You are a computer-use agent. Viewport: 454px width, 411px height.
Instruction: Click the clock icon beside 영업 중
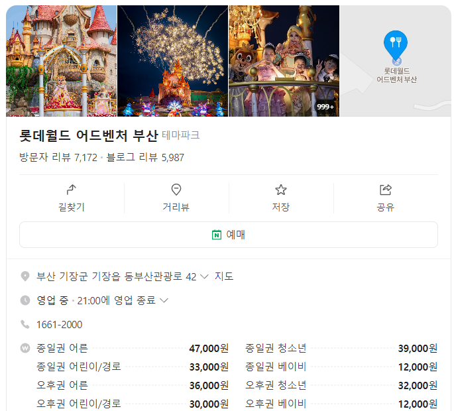coord(25,300)
